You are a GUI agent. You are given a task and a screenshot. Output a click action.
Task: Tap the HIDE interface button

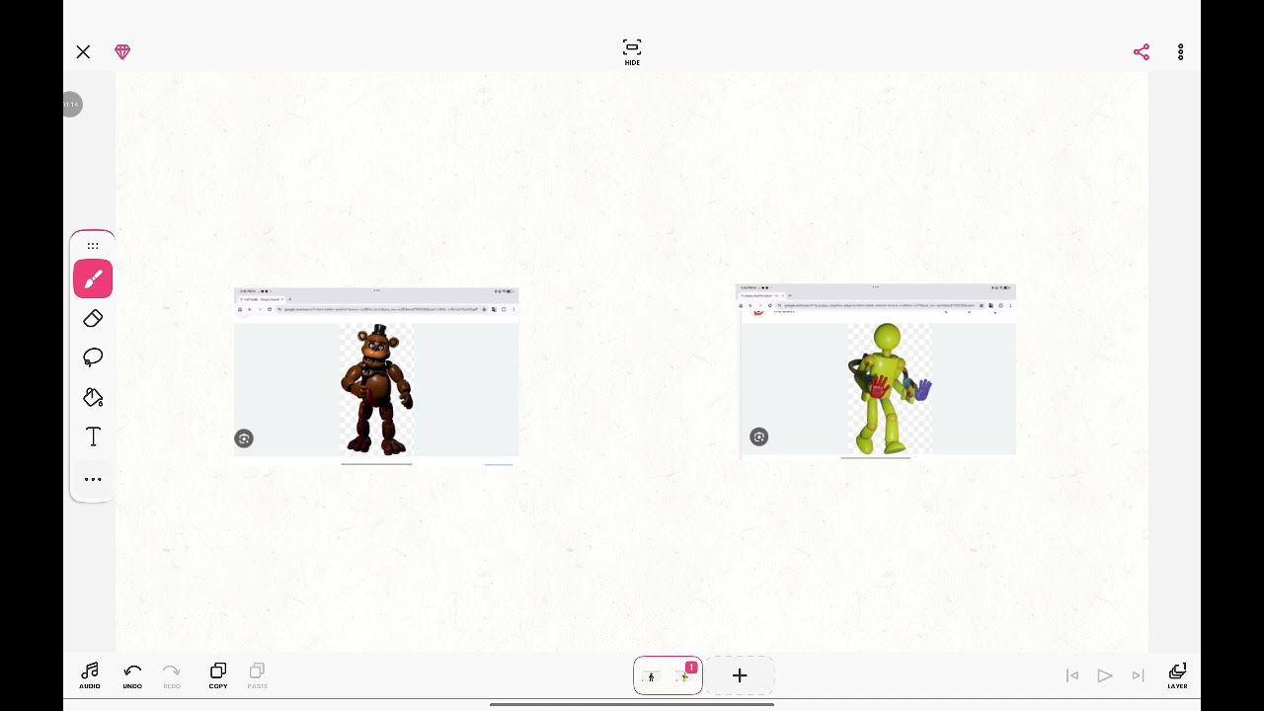point(632,52)
